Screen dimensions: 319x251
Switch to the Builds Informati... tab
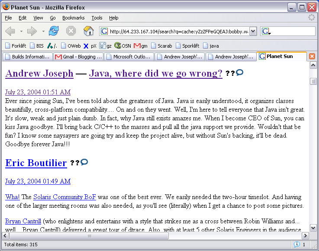click(27, 57)
